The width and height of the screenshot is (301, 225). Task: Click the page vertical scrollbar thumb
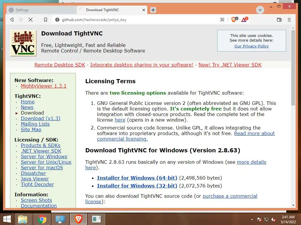[293, 68]
